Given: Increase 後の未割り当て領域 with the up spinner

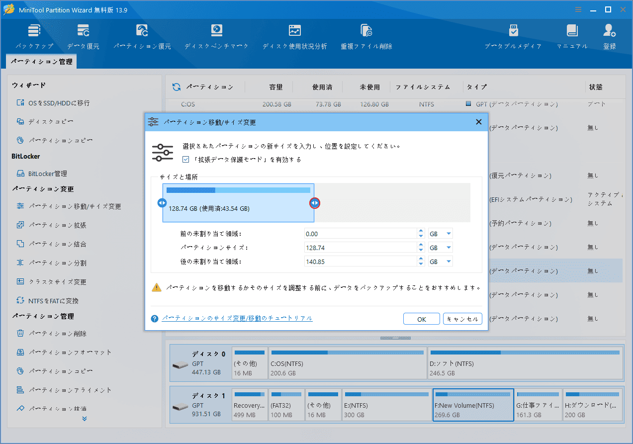Looking at the screenshot, I should [x=421, y=259].
